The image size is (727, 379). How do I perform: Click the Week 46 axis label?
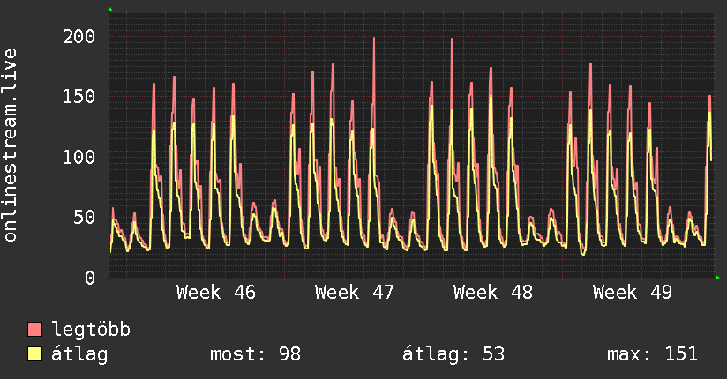[215, 293]
